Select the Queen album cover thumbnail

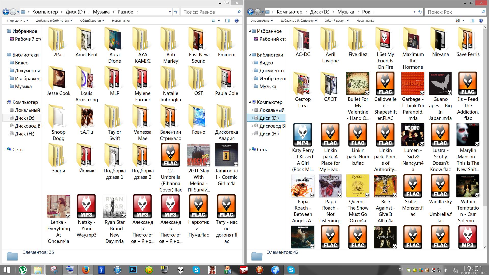[358, 186]
